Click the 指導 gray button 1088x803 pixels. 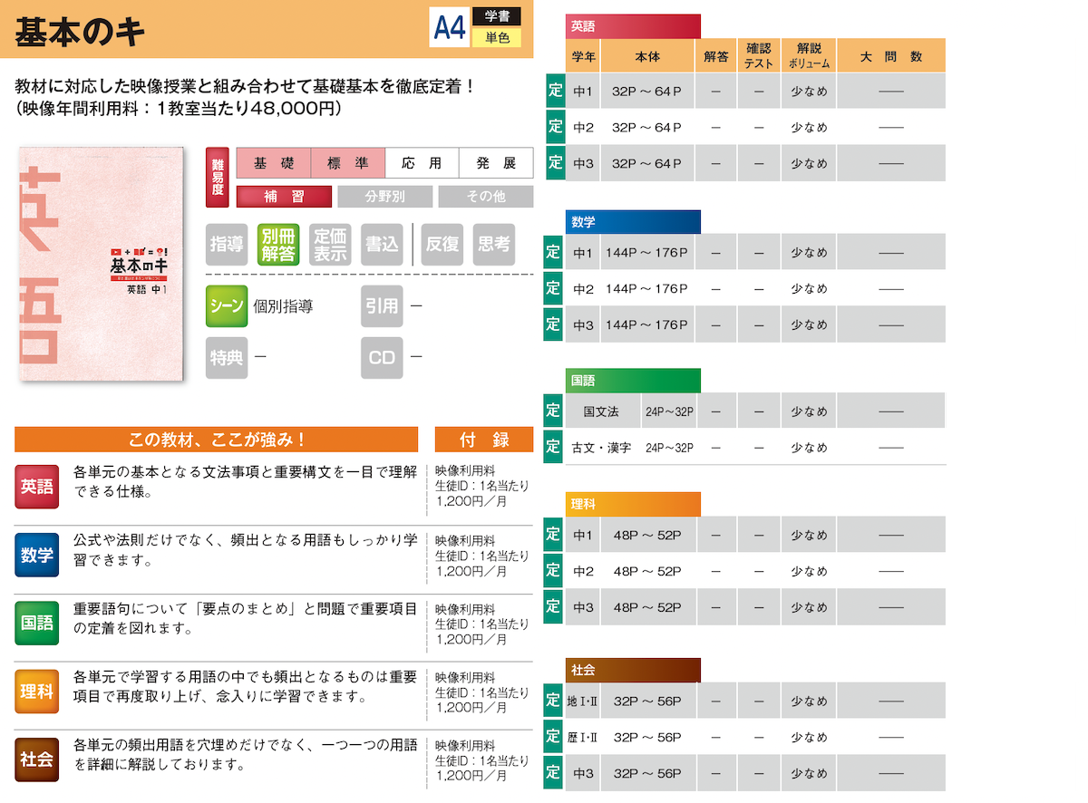point(227,245)
